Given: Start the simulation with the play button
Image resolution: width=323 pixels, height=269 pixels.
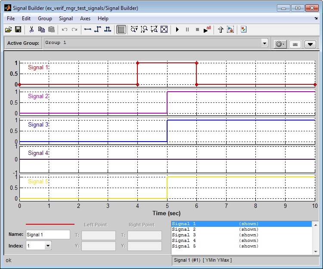Looking at the screenshot, I should 177,29.
